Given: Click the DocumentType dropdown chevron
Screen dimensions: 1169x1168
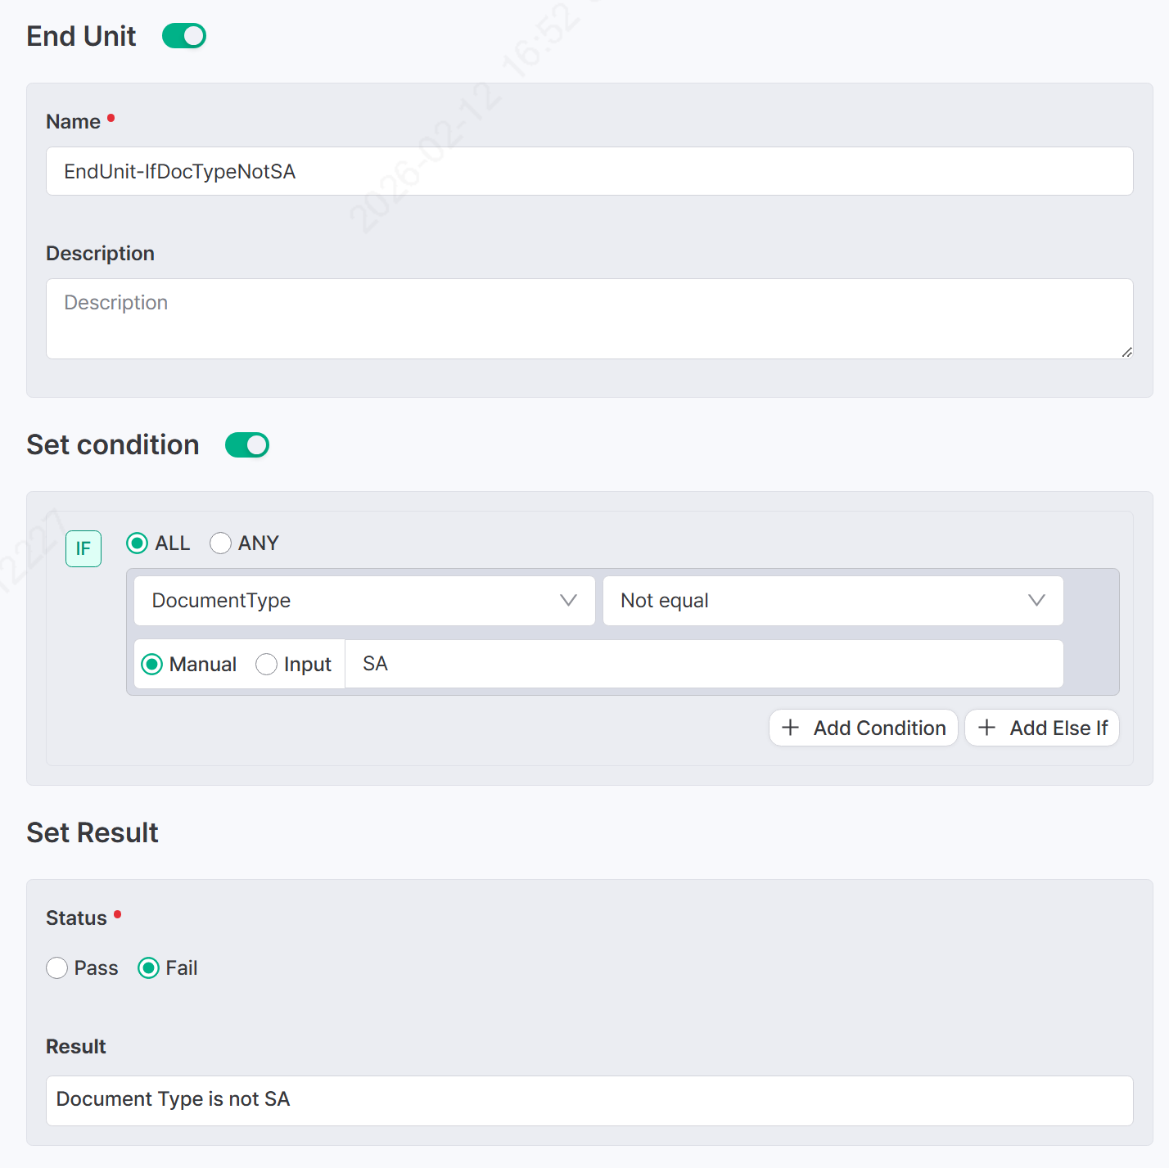Looking at the screenshot, I should [x=568, y=601].
